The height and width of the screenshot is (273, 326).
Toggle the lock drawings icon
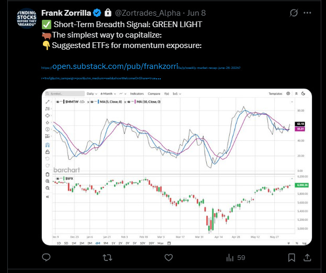[48, 152]
